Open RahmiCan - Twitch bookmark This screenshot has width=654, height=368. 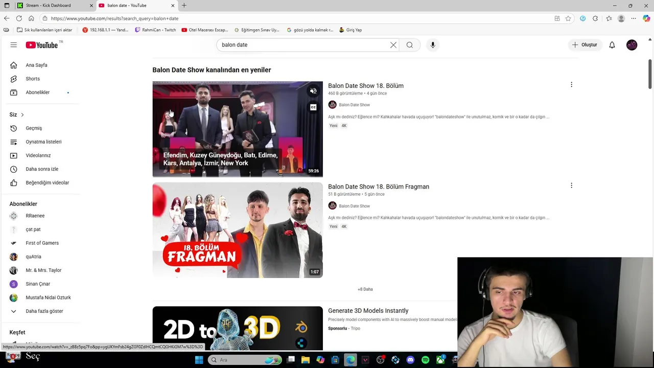coord(155,30)
